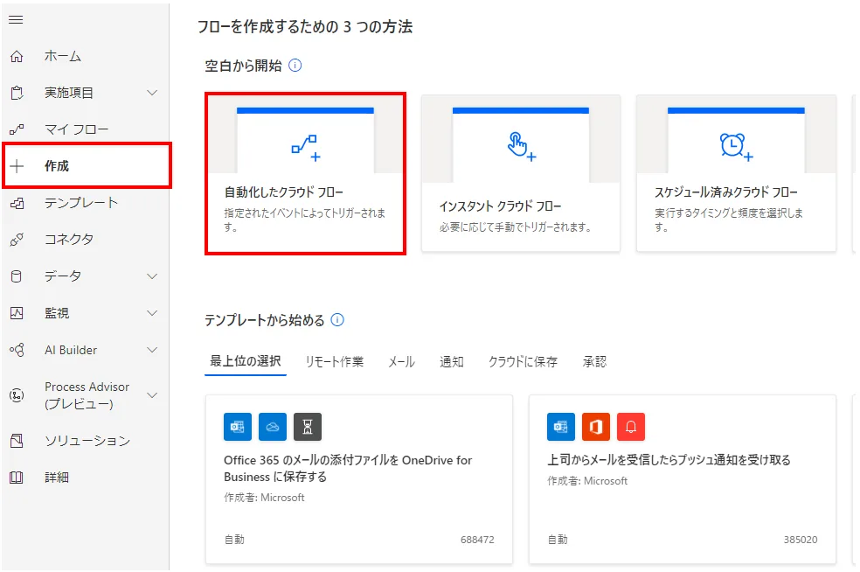Screen dimensions: 860x572
Task: Choose the インスタント クラウド フロー card
Action: [521, 173]
